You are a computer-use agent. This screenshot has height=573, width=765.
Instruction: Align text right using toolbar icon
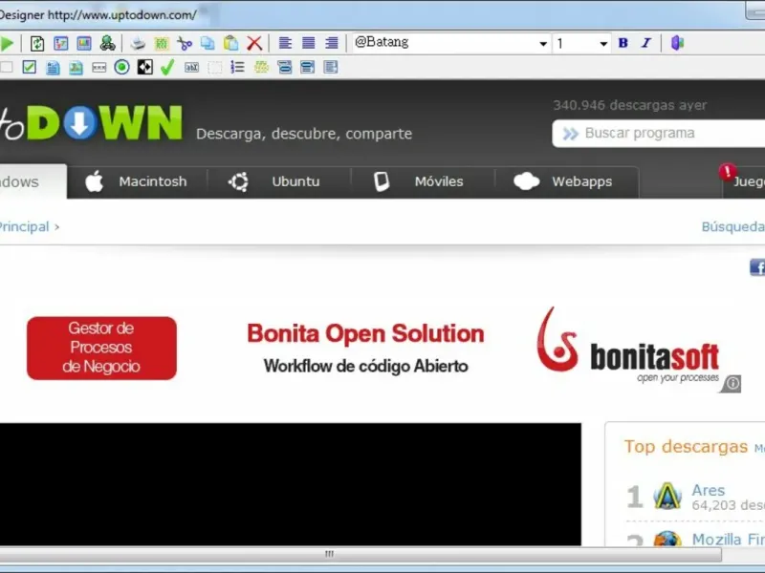pyautogui.click(x=331, y=43)
